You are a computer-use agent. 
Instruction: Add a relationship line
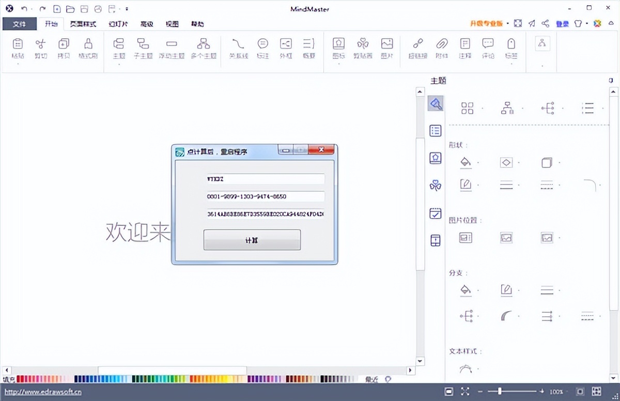(x=238, y=48)
